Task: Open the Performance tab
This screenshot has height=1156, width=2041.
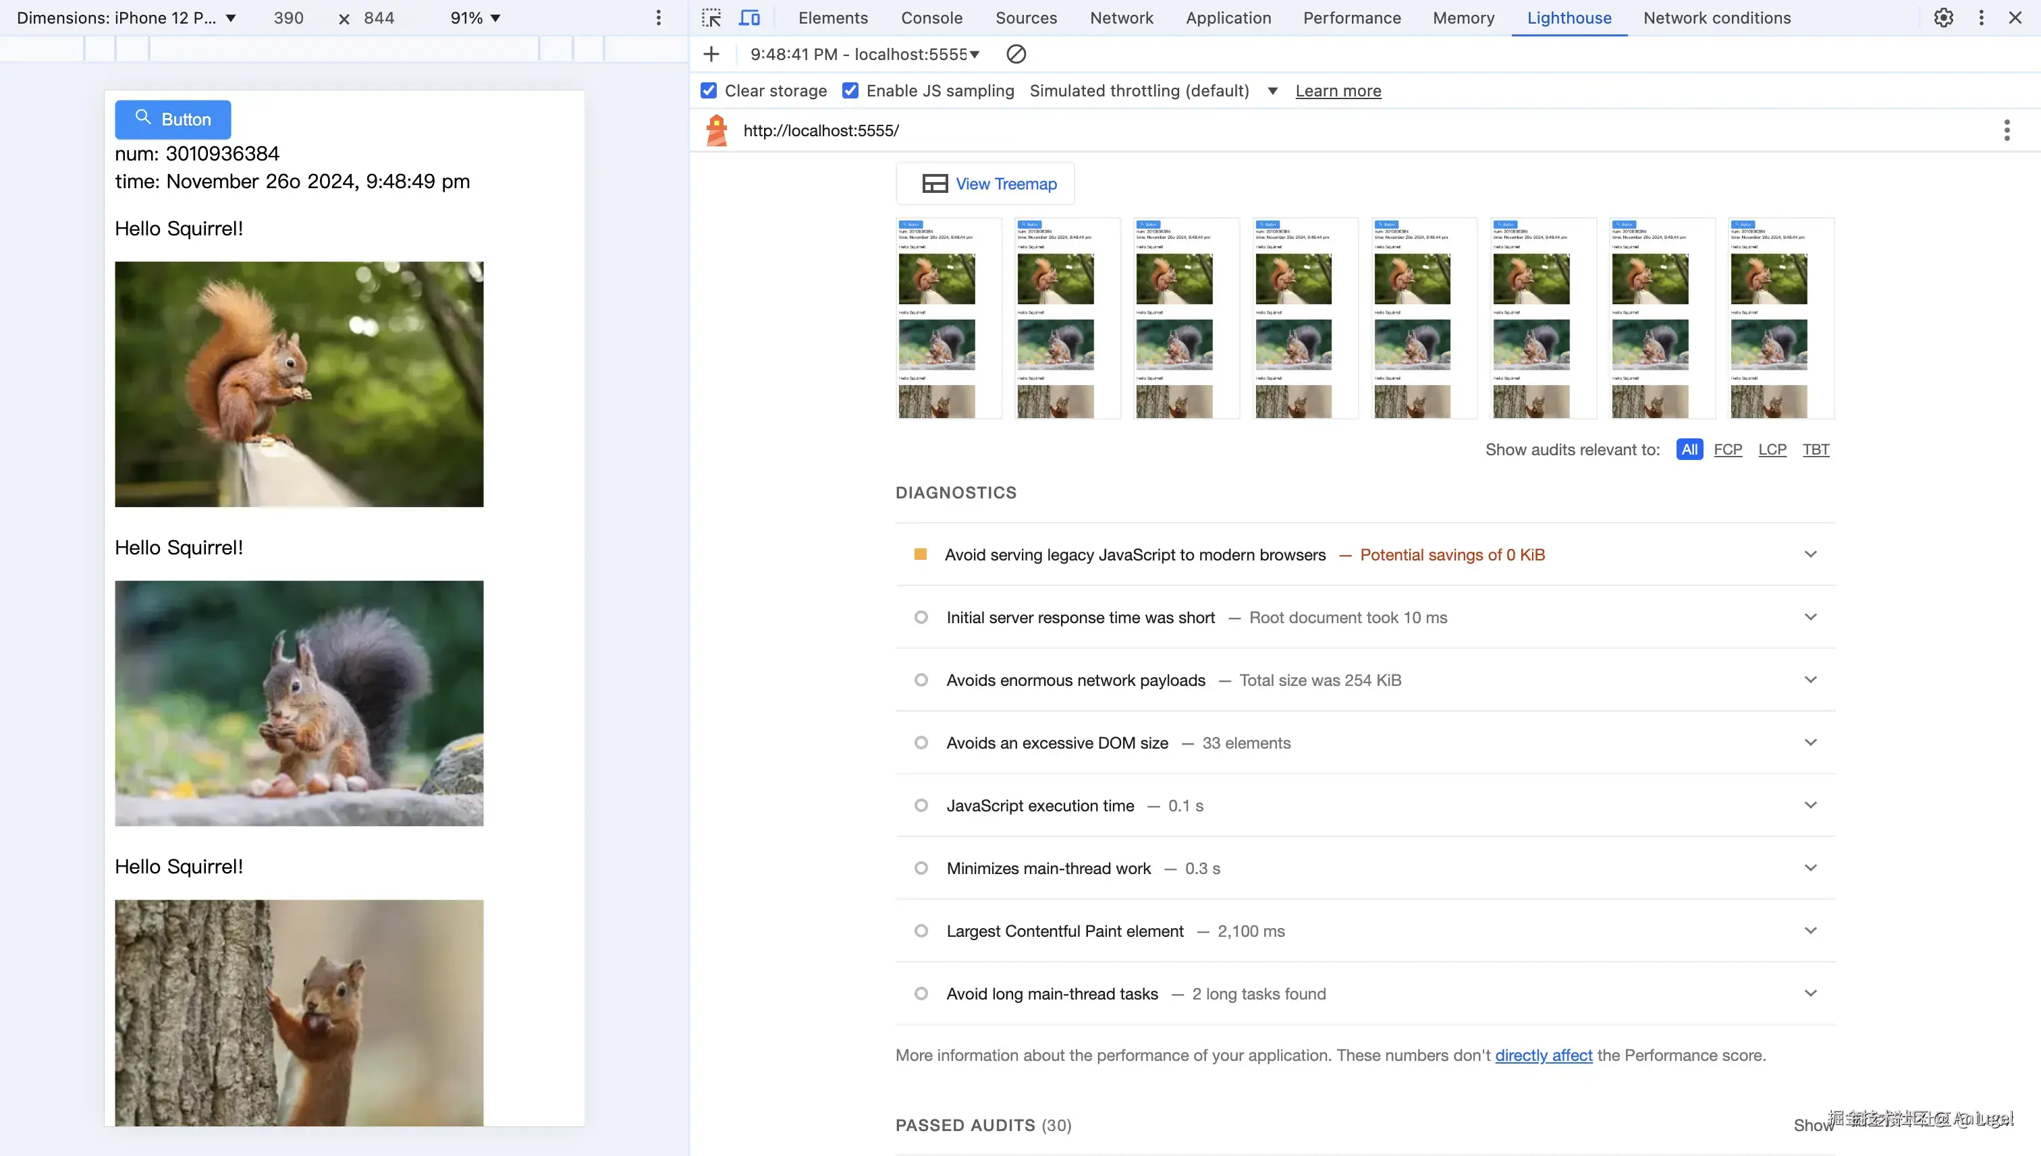Action: pyautogui.click(x=1351, y=18)
